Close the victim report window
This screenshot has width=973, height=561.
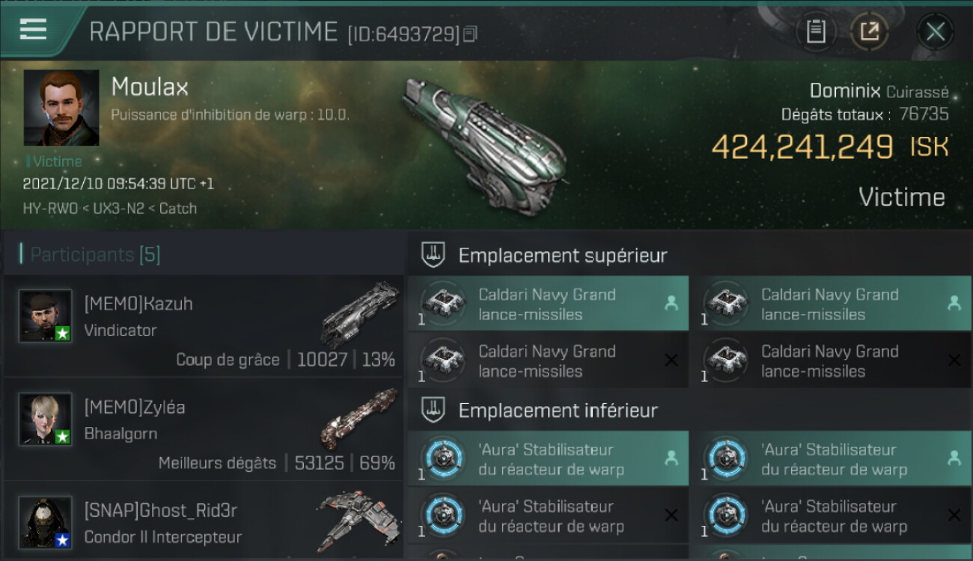pyautogui.click(x=935, y=31)
